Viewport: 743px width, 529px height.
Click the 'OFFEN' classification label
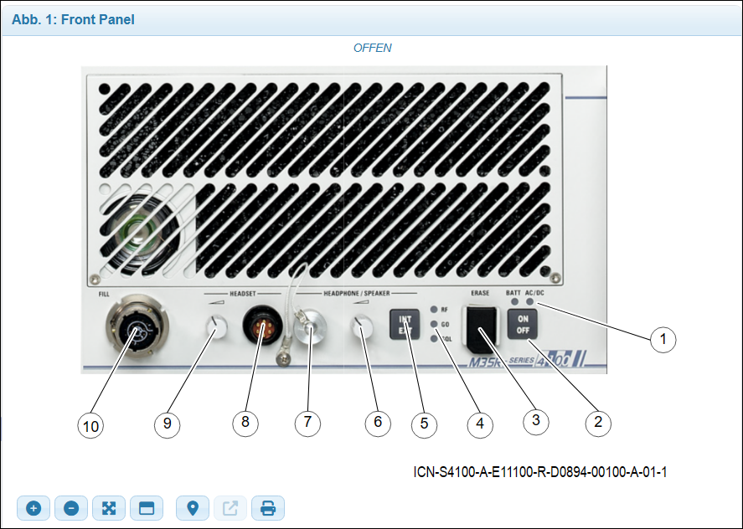pos(373,48)
